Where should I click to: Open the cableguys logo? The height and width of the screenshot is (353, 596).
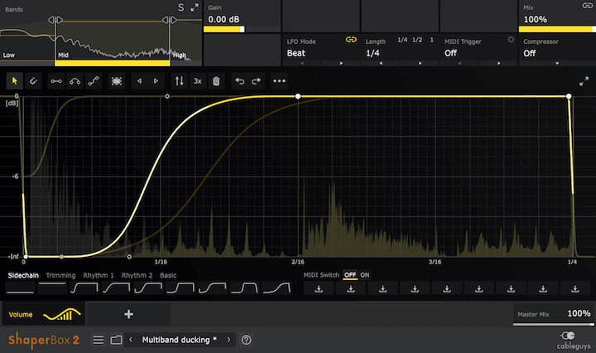574,340
